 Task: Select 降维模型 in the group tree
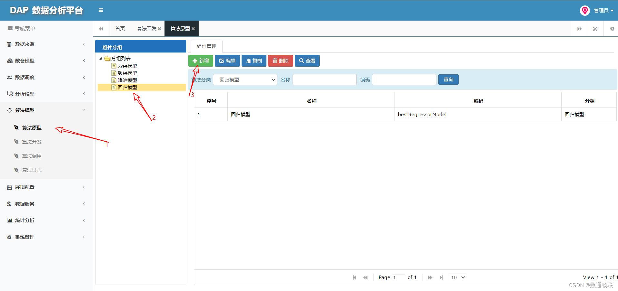point(127,80)
